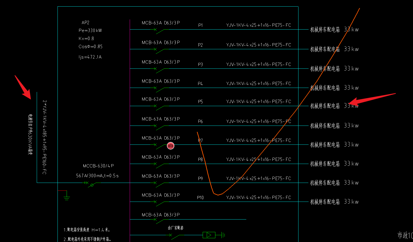Click the AP2 panel name text
The height and width of the screenshot is (242, 413).
click(85, 22)
